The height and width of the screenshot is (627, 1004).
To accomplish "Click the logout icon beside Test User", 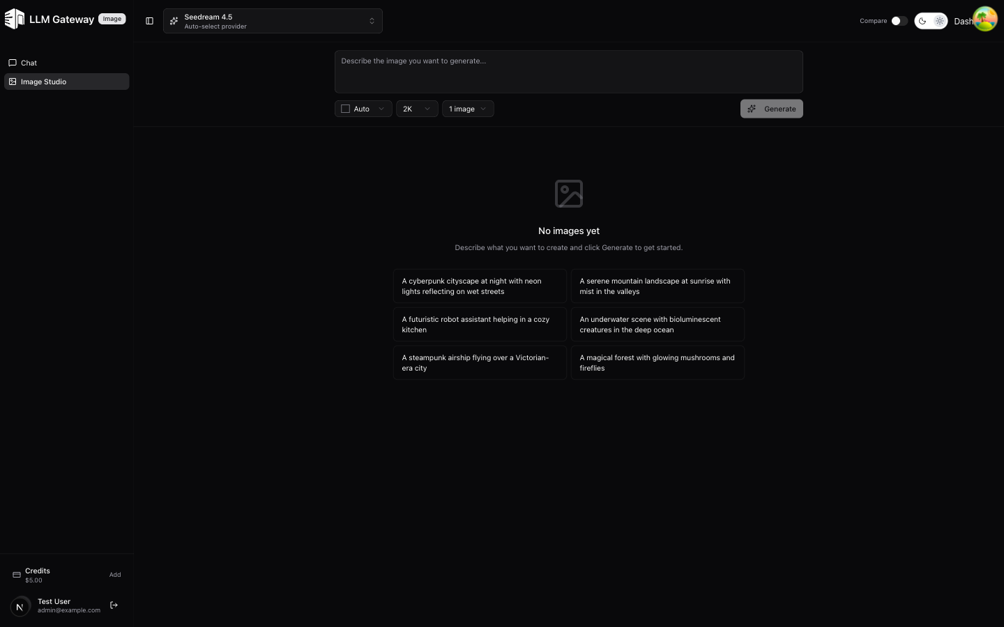I will [114, 605].
